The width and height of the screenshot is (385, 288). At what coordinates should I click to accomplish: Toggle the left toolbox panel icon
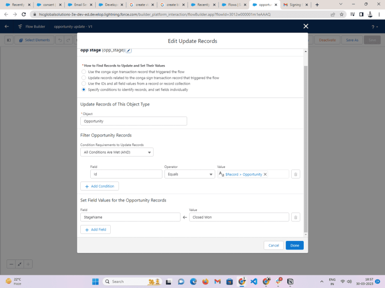pos(9,40)
